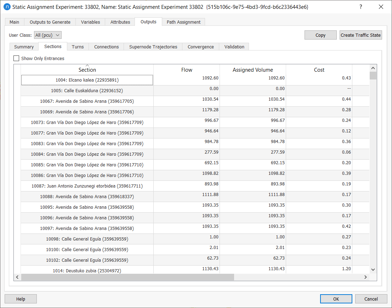Open the Convergence sub-tab
Image resolution: width=392 pixels, height=308 pixels.
[x=200, y=47]
